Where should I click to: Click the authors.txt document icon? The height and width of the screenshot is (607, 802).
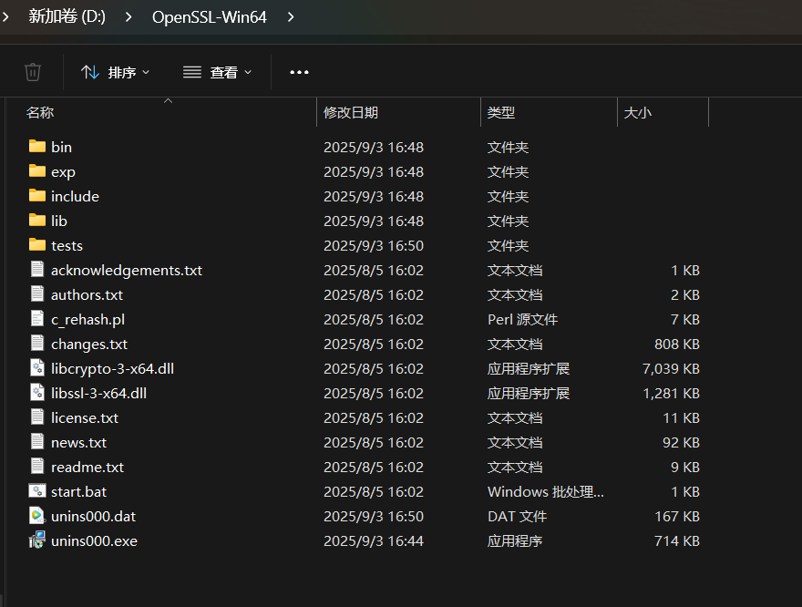coord(36,293)
